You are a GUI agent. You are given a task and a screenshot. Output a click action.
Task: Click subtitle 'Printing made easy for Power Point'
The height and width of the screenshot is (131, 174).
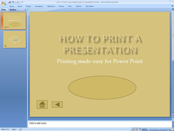coord(100,61)
